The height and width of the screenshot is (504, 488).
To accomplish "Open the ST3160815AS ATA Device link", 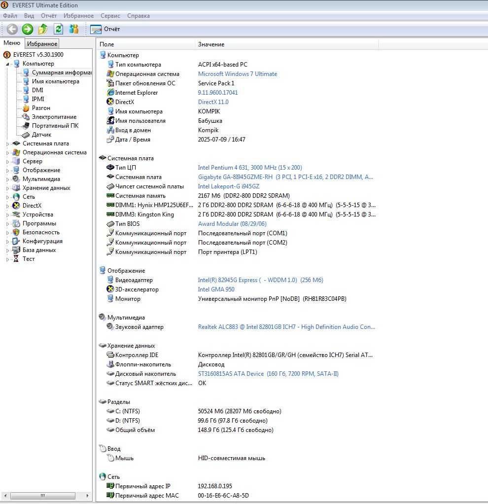I will [x=268, y=374].
